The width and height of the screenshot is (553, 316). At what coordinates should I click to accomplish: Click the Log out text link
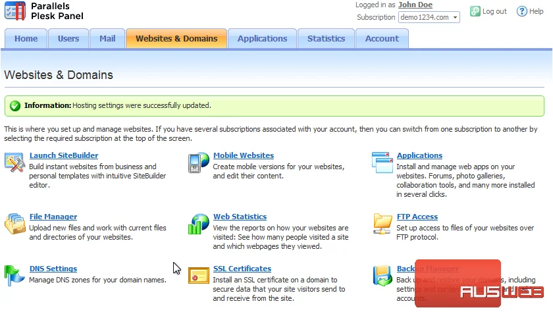click(x=494, y=11)
